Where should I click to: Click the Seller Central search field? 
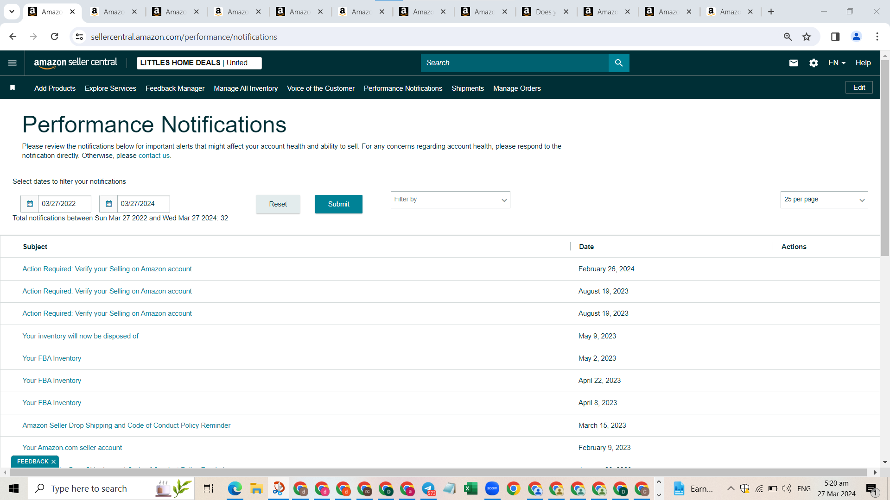coord(515,63)
